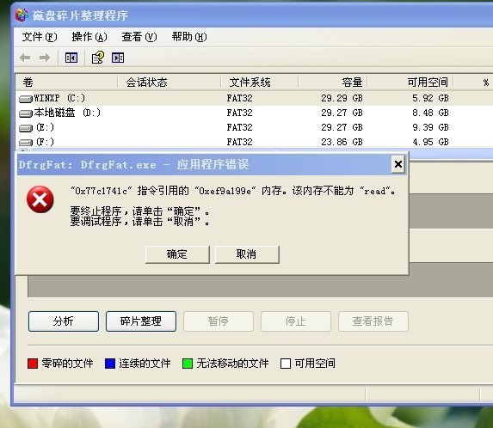Click the Forward arrow toolbar icon
This screenshot has height=428, width=493.
point(45,58)
